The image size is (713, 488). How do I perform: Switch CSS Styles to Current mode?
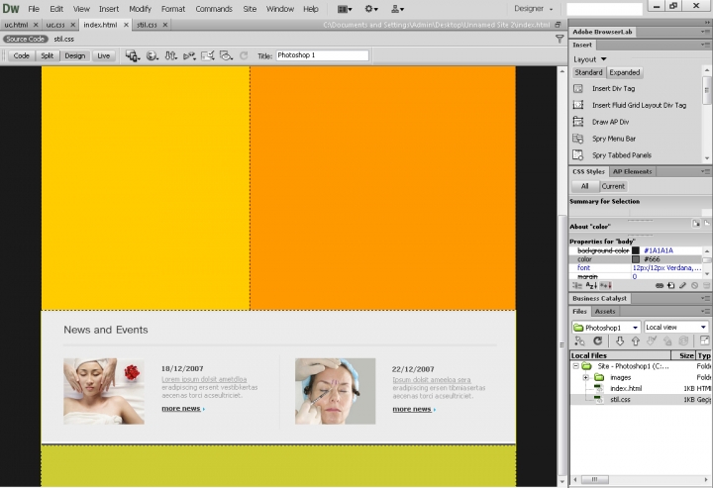pyautogui.click(x=613, y=186)
